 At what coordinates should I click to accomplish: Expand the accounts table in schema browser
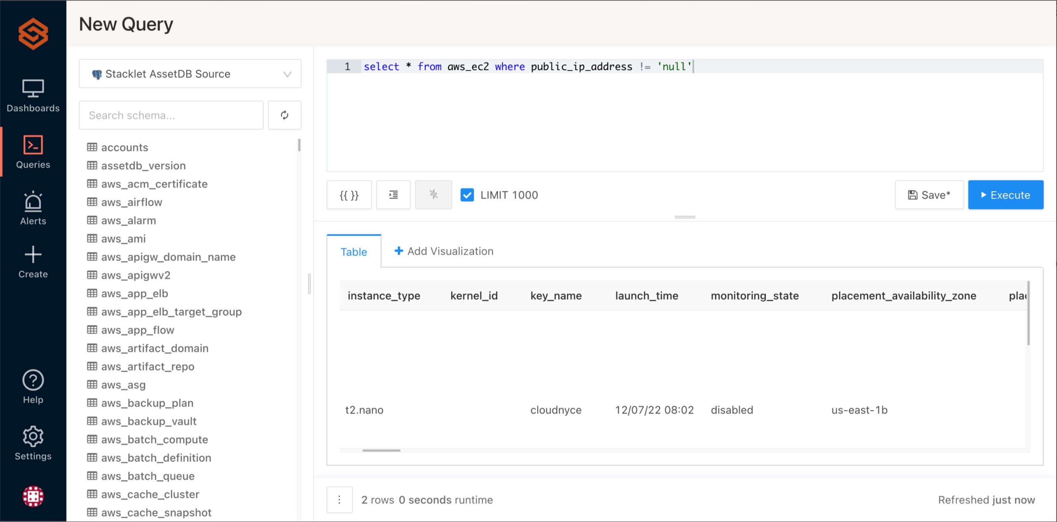124,147
